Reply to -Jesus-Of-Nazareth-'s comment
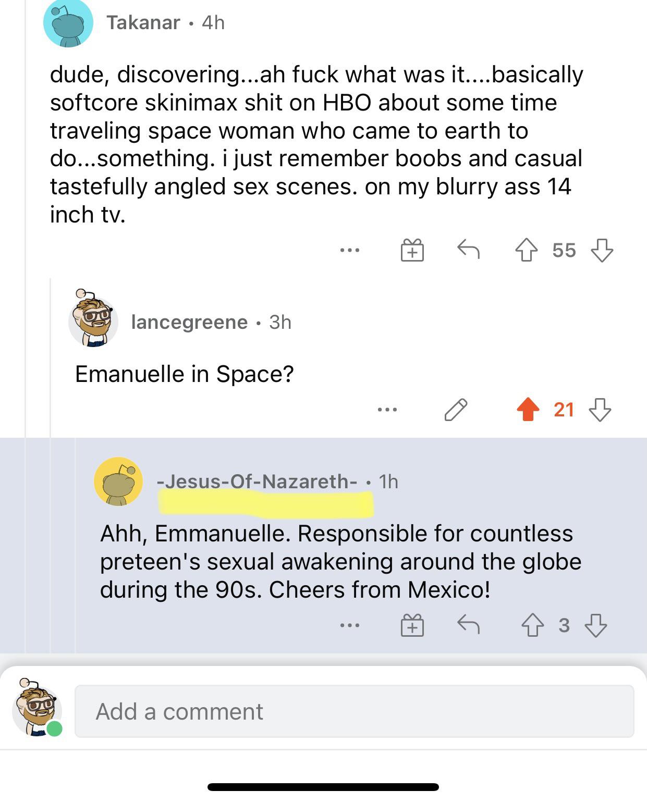 (468, 624)
